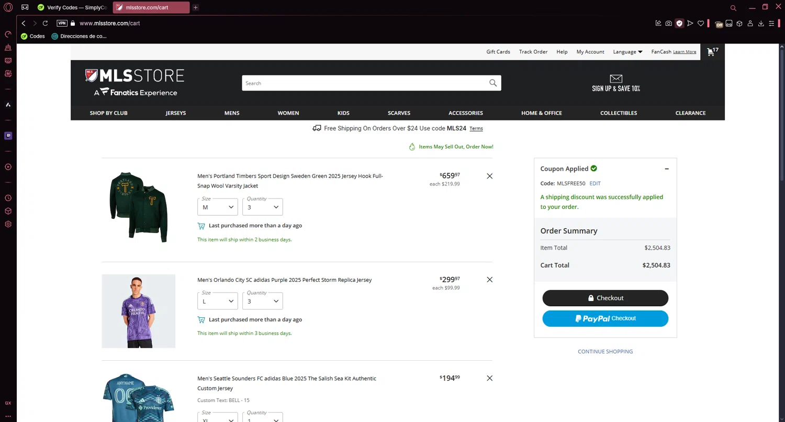The height and width of the screenshot is (422, 785).
Task: Open the profile account icon in toolbar
Action: pyautogui.click(x=750, y=23)
